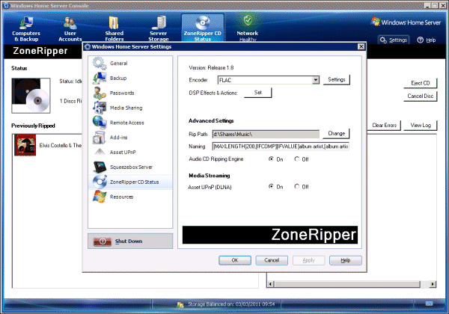Viewport: 449px width, 314px height.
Task: Select the Media Sharing icon
Action: pos(100,108)
